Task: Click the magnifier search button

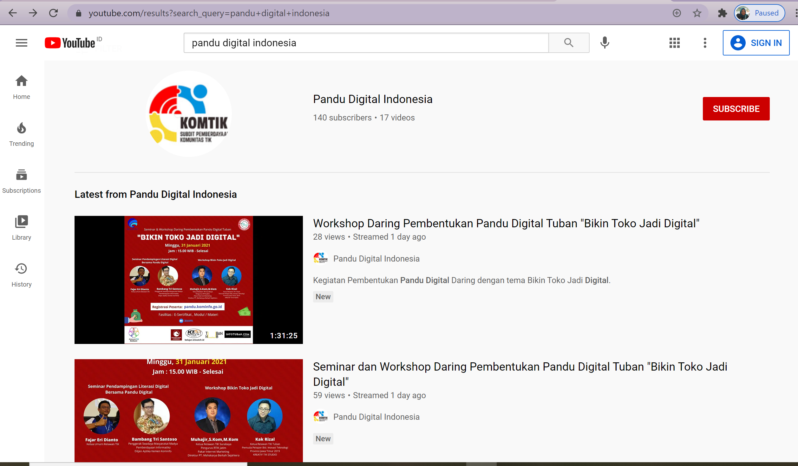Action: pyautogui.click(x=569, y=43)
